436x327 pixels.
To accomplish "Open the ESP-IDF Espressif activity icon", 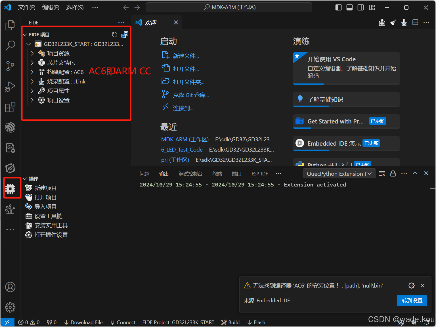I will pos(10,127).
